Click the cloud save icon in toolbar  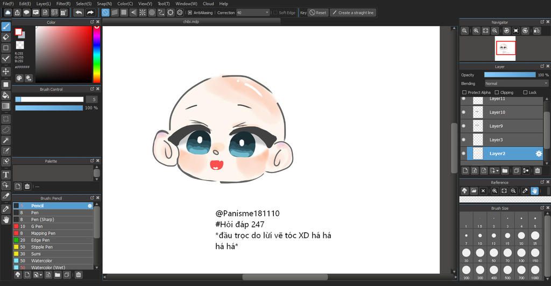tap(8, 12)
